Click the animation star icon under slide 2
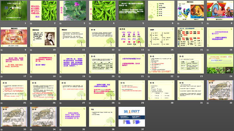 pyautogui.click(x=31, y=23)
